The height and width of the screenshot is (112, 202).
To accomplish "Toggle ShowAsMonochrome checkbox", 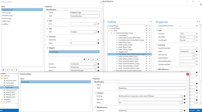I will [181, 26].
